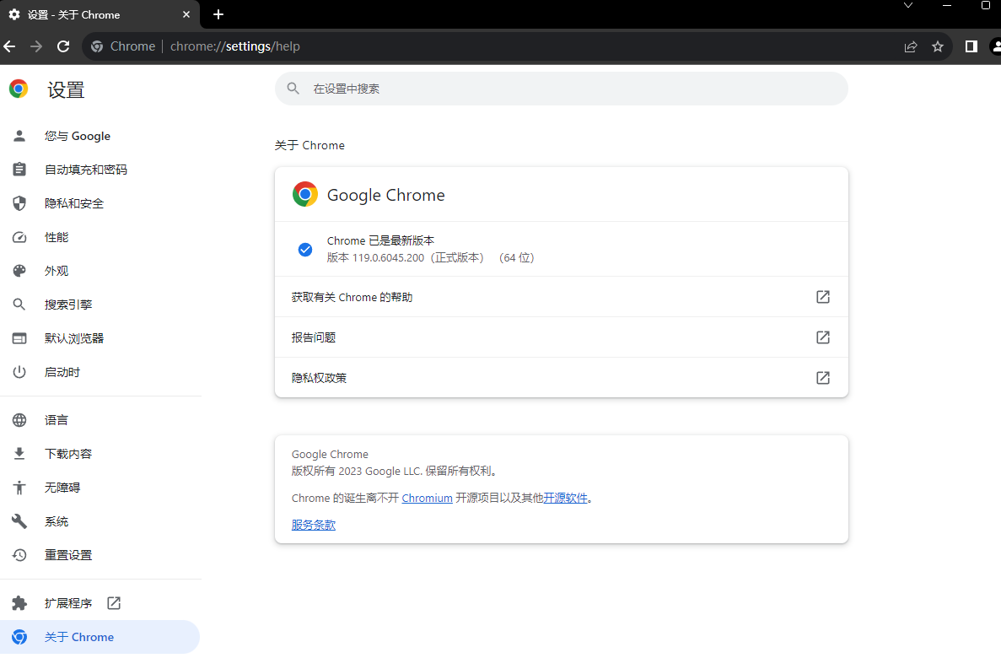Click the Chrome site info icon in address bar
Viewport: 1001px width, 658px height.
(x=97, y=46)
